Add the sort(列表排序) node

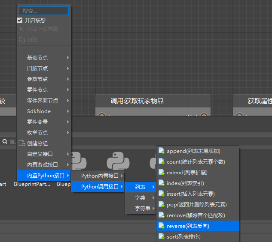pos(198,236)
